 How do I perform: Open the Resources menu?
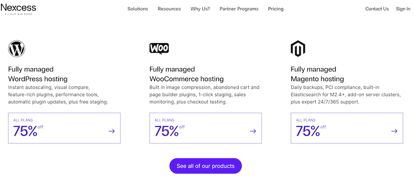pyautogui.click(x=169, y=9)
